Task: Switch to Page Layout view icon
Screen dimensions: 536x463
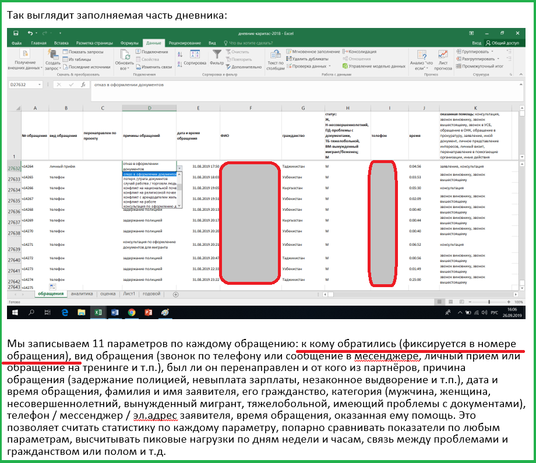Action: [450, 302]
